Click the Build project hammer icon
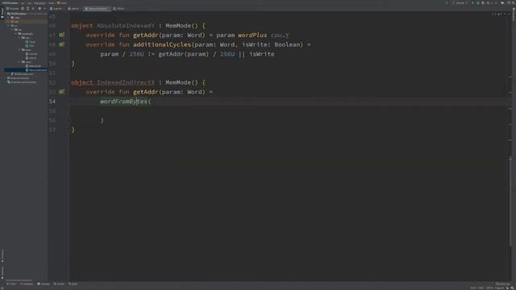Viewport: 516px width, 290px height. (x=447, y=3)
